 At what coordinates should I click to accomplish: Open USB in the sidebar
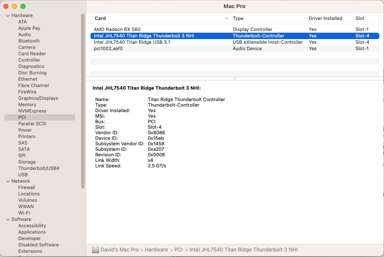pyautogui.click(x=23, y=175)
